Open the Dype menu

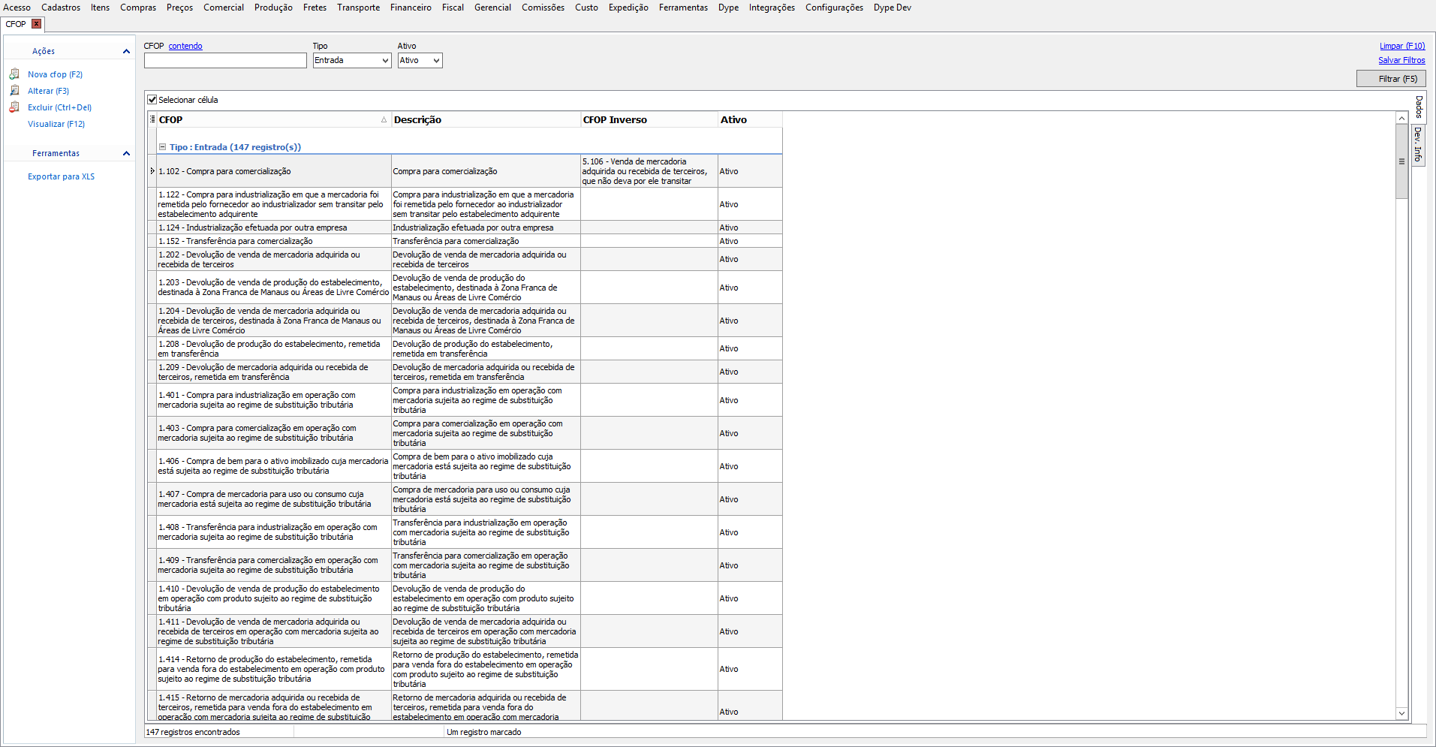point(728,8)
